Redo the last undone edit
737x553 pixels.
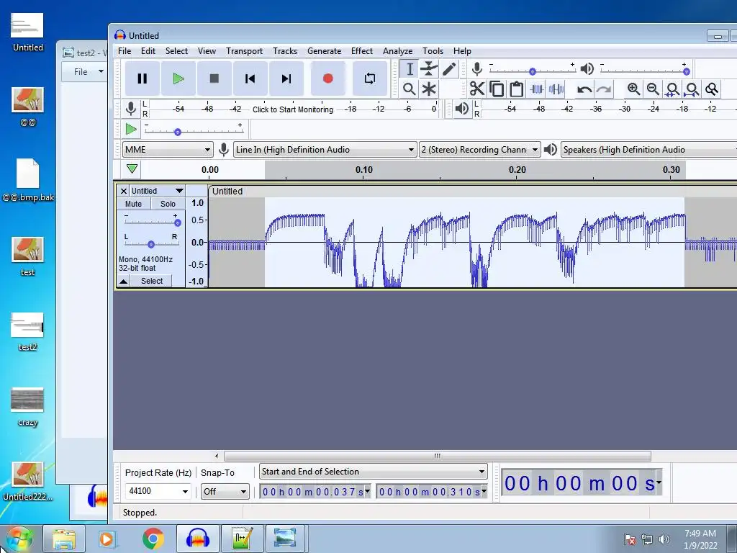[604, 89]
